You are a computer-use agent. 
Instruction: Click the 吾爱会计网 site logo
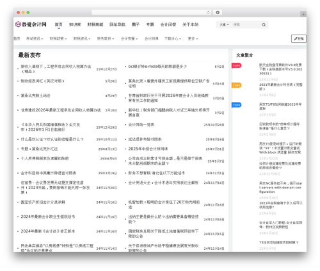coord(31,24)
